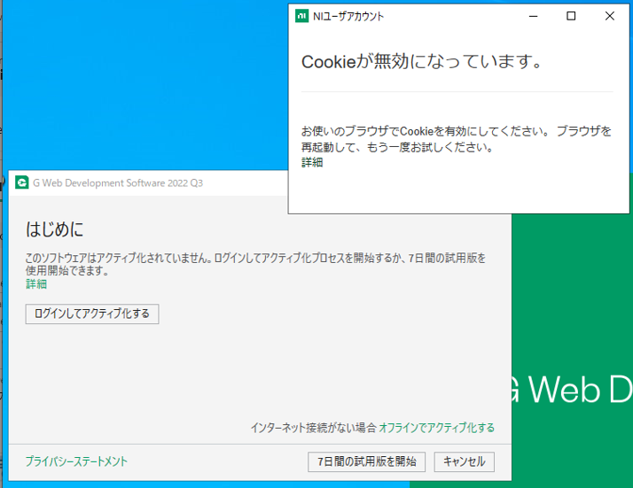The image size is (633, 488).
Task: Click the Cookie instruction message text
Action: (456, 139)
